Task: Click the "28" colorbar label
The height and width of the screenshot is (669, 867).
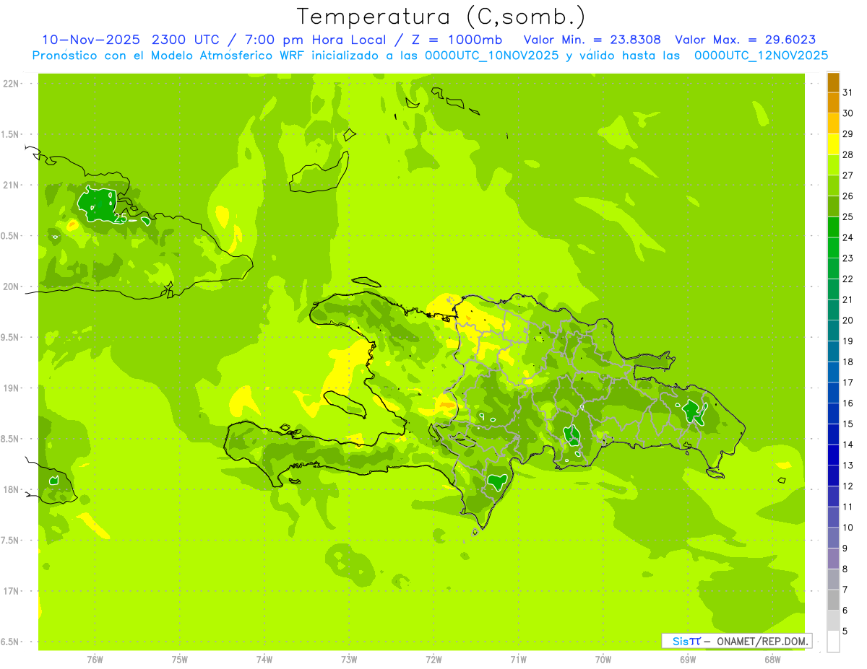Action: pyautogui.click(x=847, y=154)
